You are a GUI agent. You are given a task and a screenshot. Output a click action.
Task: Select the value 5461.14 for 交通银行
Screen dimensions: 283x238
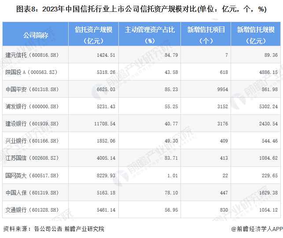106,210
